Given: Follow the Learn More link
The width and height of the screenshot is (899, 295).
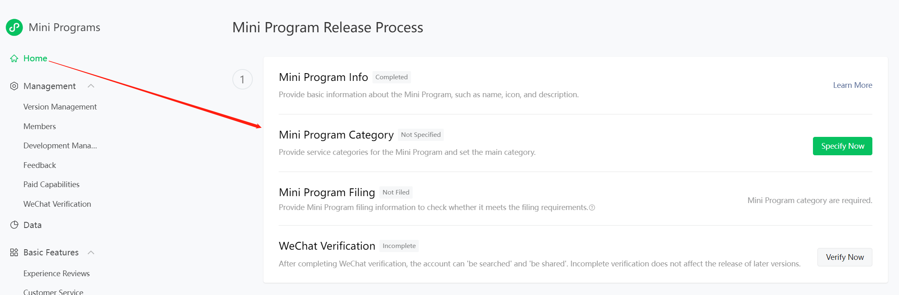Looking at the screenshot, I should (x=852, y=85).
